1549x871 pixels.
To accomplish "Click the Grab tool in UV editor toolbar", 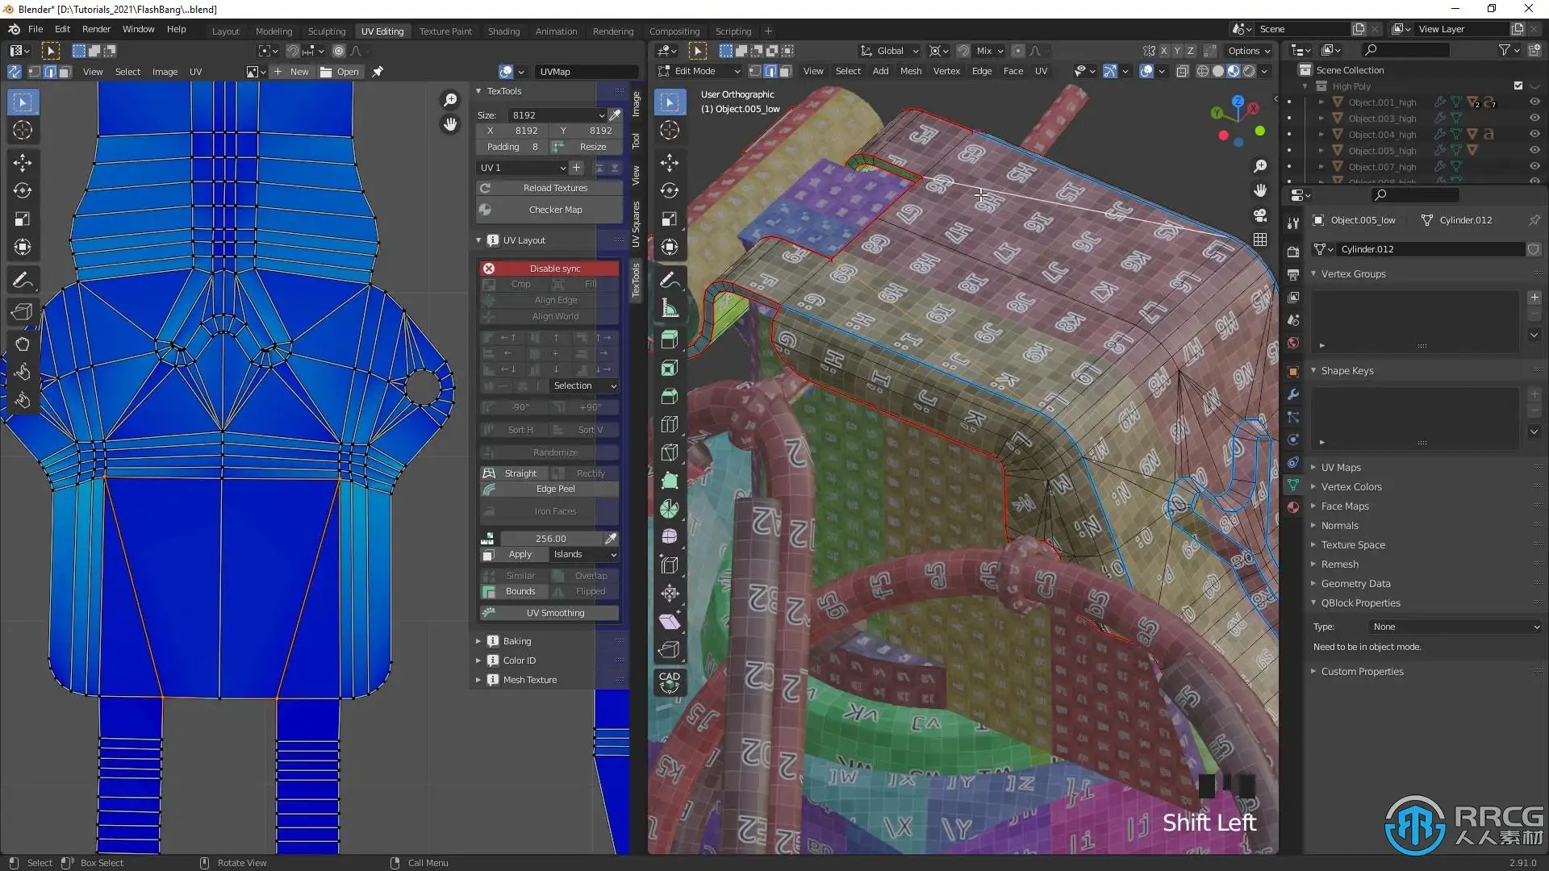I will pos(23,344).
